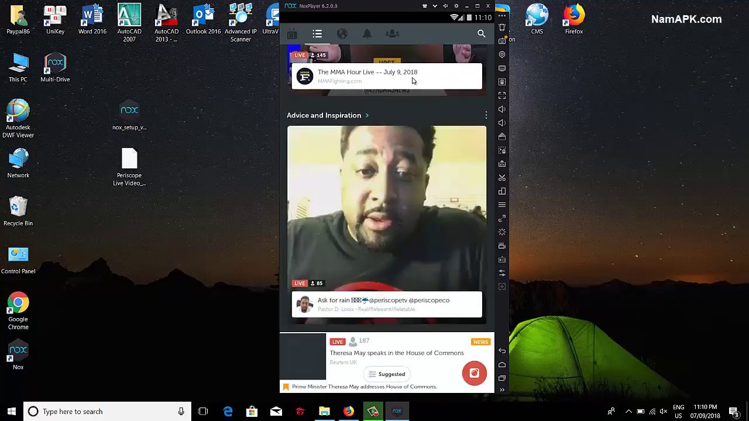The image size is (749, 421).
Task: Open the people tab in Periscope
Action: [x=392, y=34]
